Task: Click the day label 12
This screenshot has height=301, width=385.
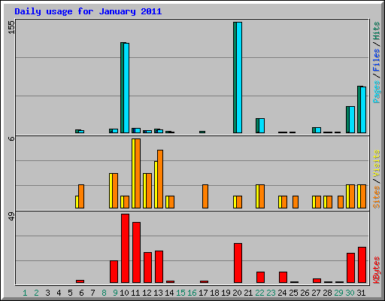Action: point(147,293)
